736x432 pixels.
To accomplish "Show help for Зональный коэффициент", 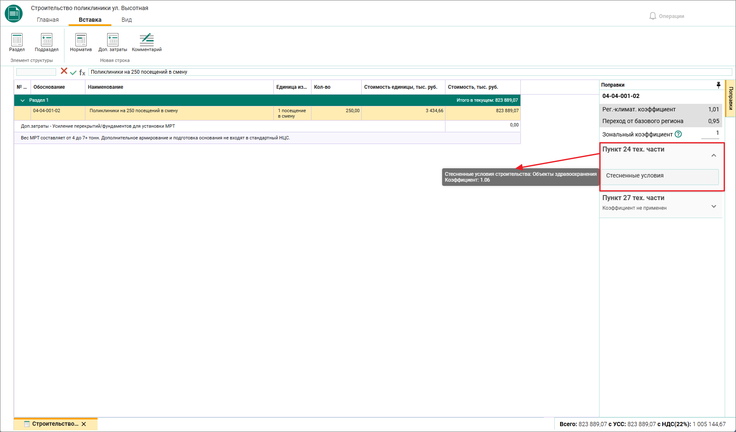I will point(678,134).
